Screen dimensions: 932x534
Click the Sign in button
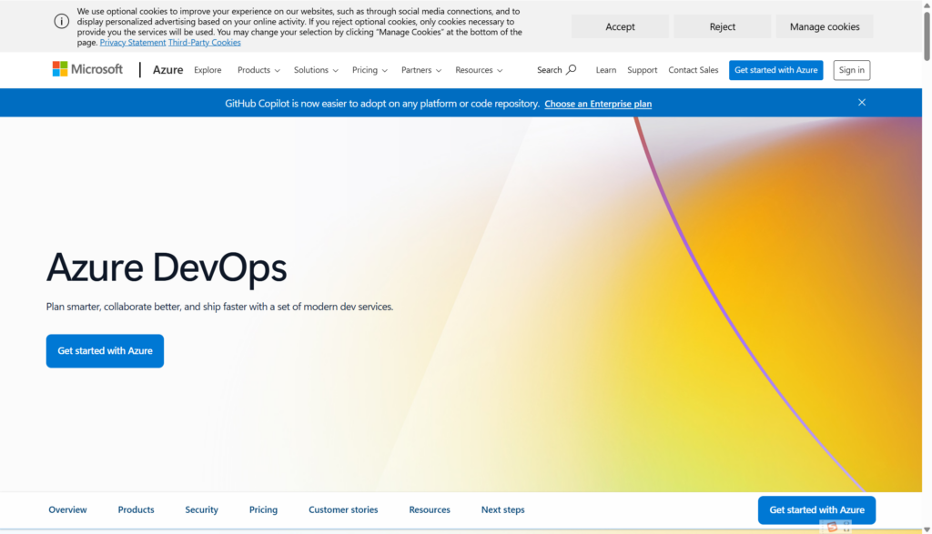pyautogui.click(x=852, y=70)
